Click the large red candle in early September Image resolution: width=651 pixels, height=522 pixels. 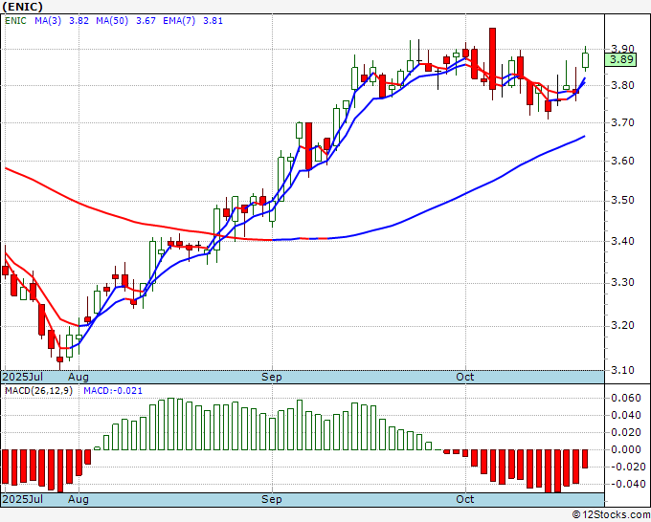[x=308, y=146]
